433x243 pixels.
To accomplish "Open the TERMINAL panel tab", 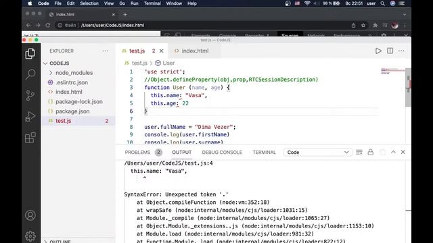I will tap(264, 153).
